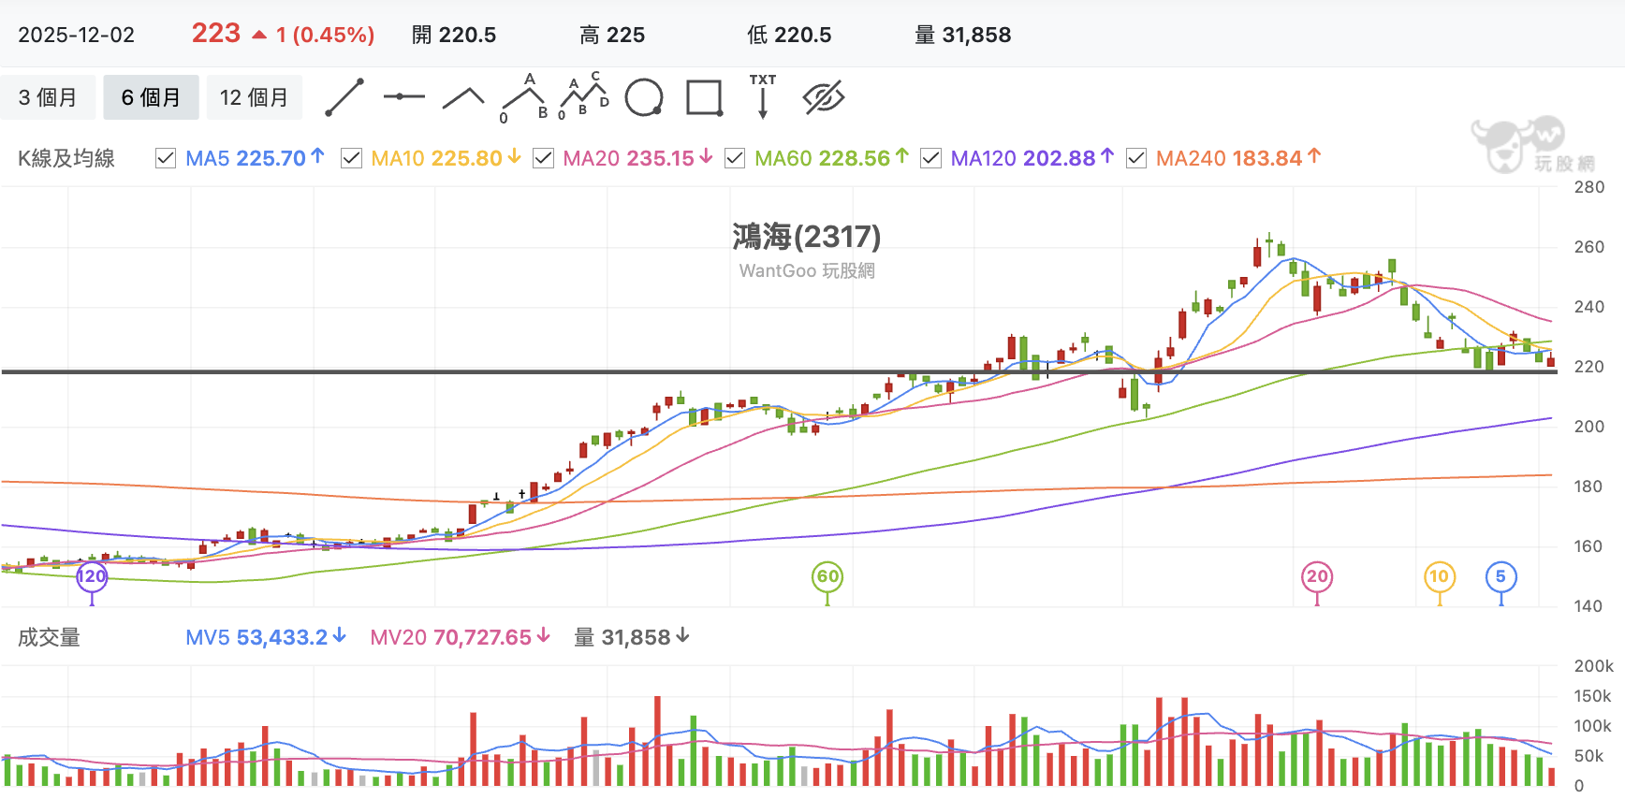
Task: Select the rectangle drawing tool
Action: coord(704,97)
